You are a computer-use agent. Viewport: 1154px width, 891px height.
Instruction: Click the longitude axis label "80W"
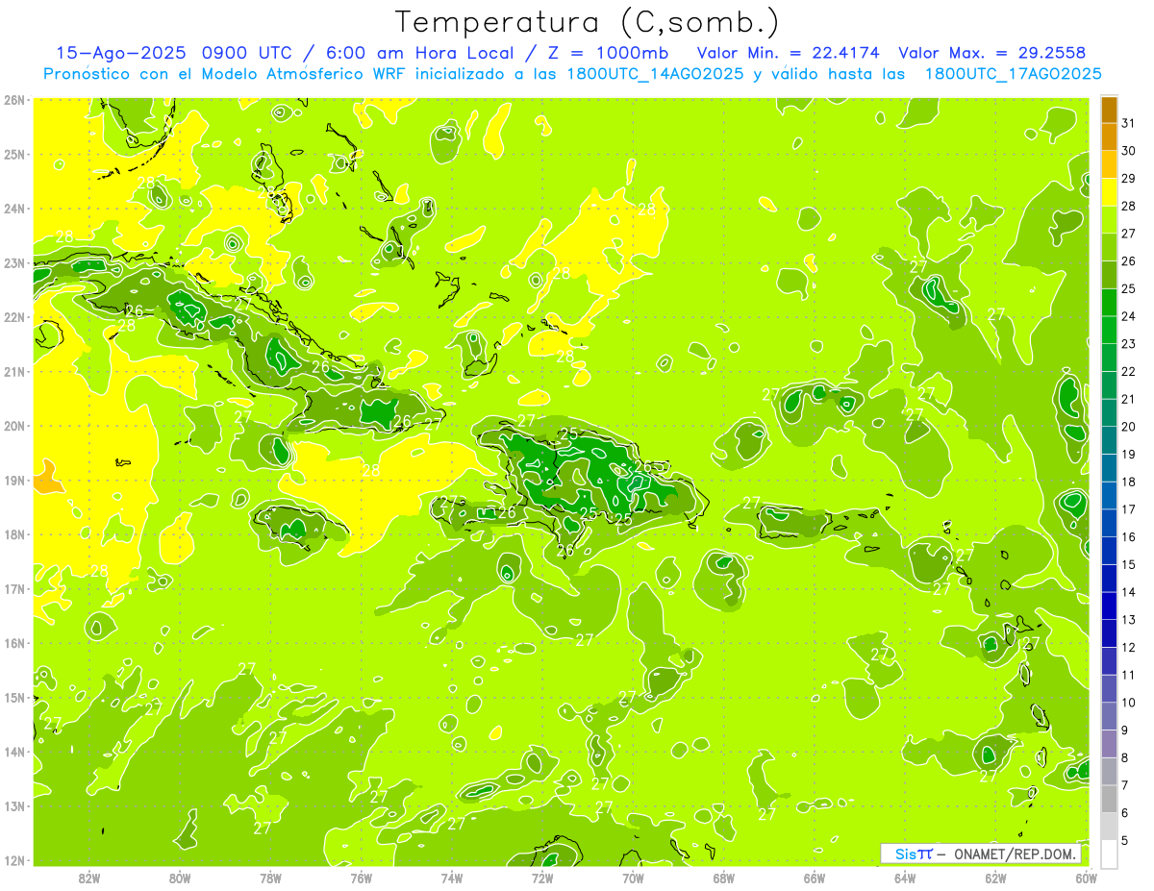(x=180, y=878)
